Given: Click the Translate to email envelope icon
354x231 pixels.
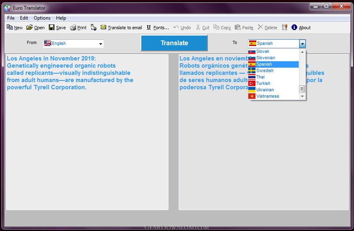Looking at the screenshot, I should click(x=103, y=27).
